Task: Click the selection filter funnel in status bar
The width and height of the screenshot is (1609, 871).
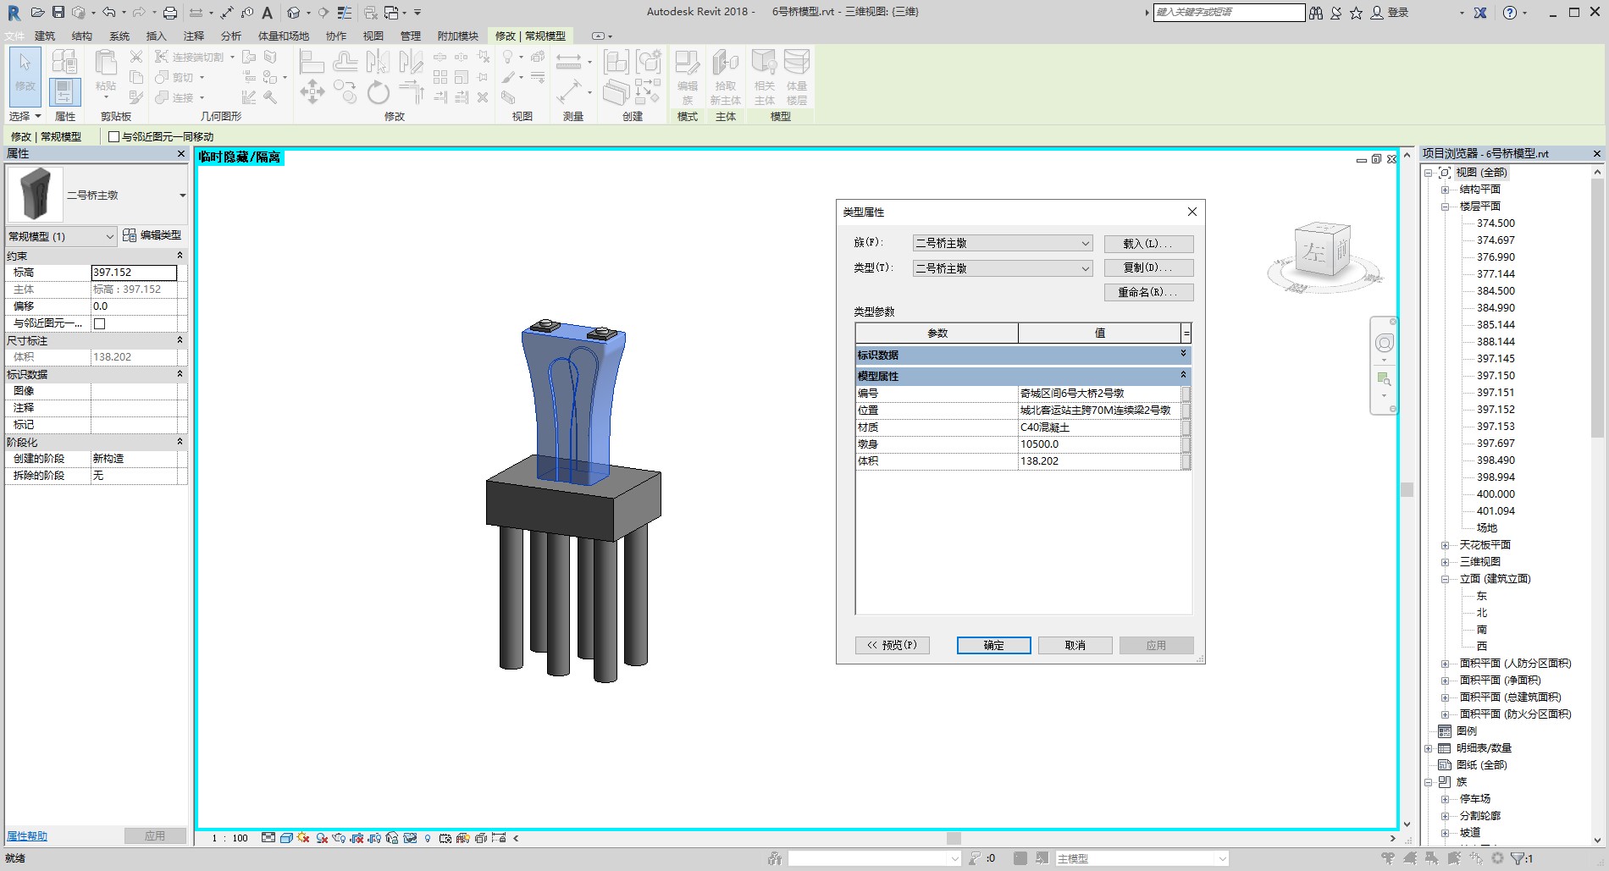Action: (1518, 858)
